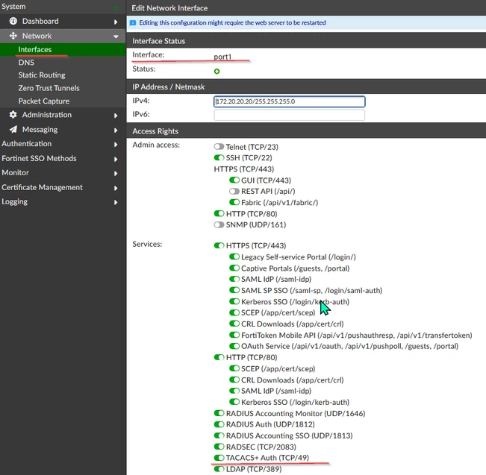
Task: Toggle OAuth Service switch
Action: click(234, 346)
